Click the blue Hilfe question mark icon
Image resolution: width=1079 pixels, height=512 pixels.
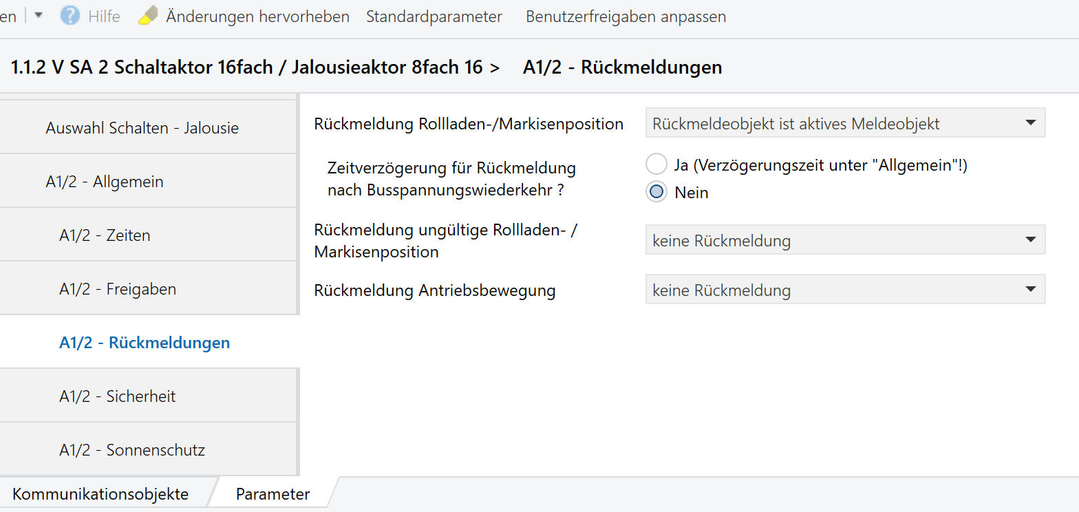[x=70, y=16]
